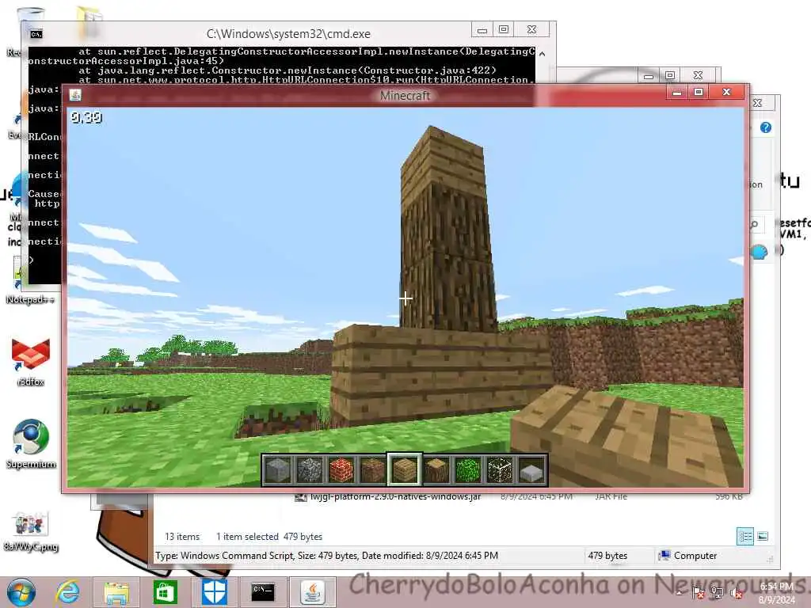Select the cobblestone block hotbar slot

pos(310,469)
